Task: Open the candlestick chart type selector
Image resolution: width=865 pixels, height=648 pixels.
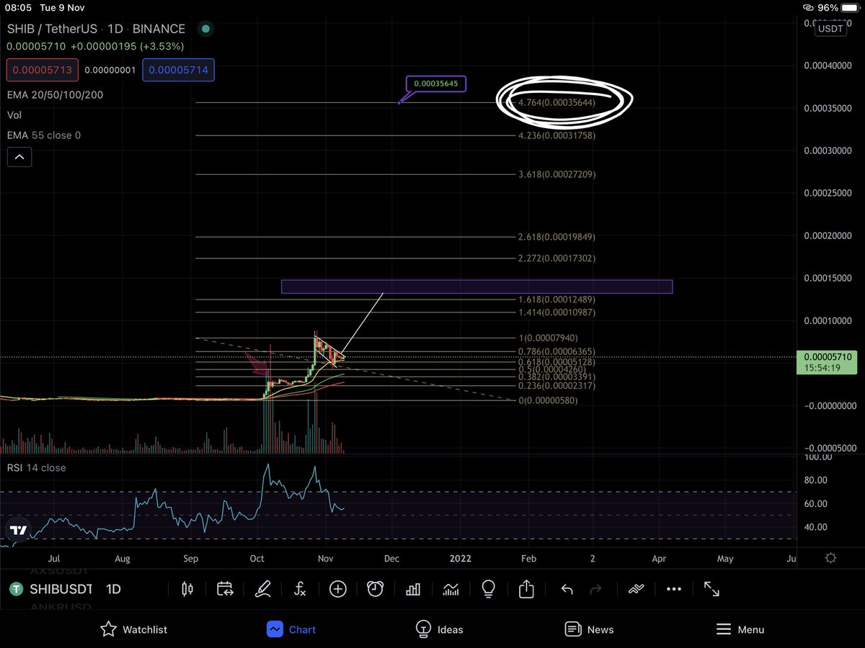Action: (187, 589)
